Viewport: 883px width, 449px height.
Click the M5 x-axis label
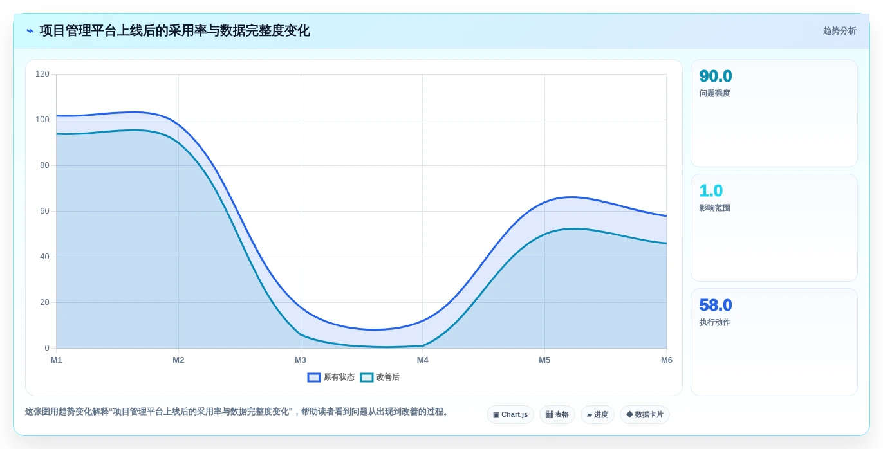click(x=544, y=360)
